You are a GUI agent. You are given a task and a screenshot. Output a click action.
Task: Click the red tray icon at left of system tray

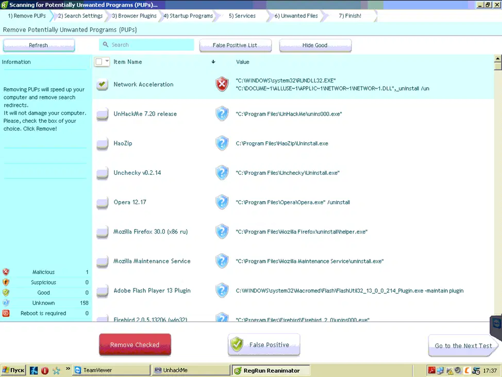tap(431, 370)
